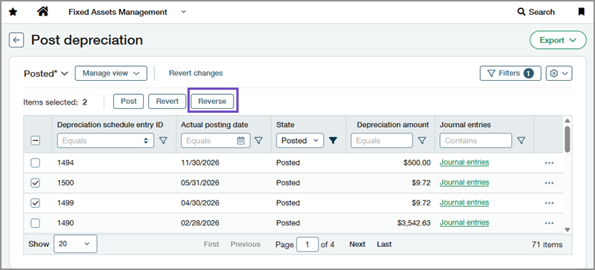Click the Depreciation amount Equals field
This screenshot has width=595, height=270.
[x=382, y=140]
